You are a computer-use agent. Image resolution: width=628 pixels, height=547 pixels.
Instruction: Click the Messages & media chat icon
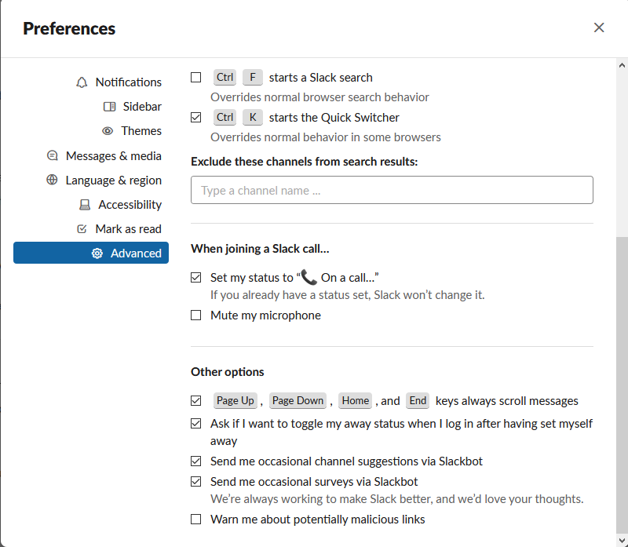point(53,155)
